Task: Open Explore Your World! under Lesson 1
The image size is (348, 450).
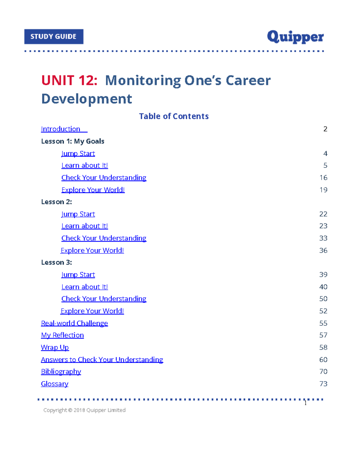Action: tap(93, 190)
